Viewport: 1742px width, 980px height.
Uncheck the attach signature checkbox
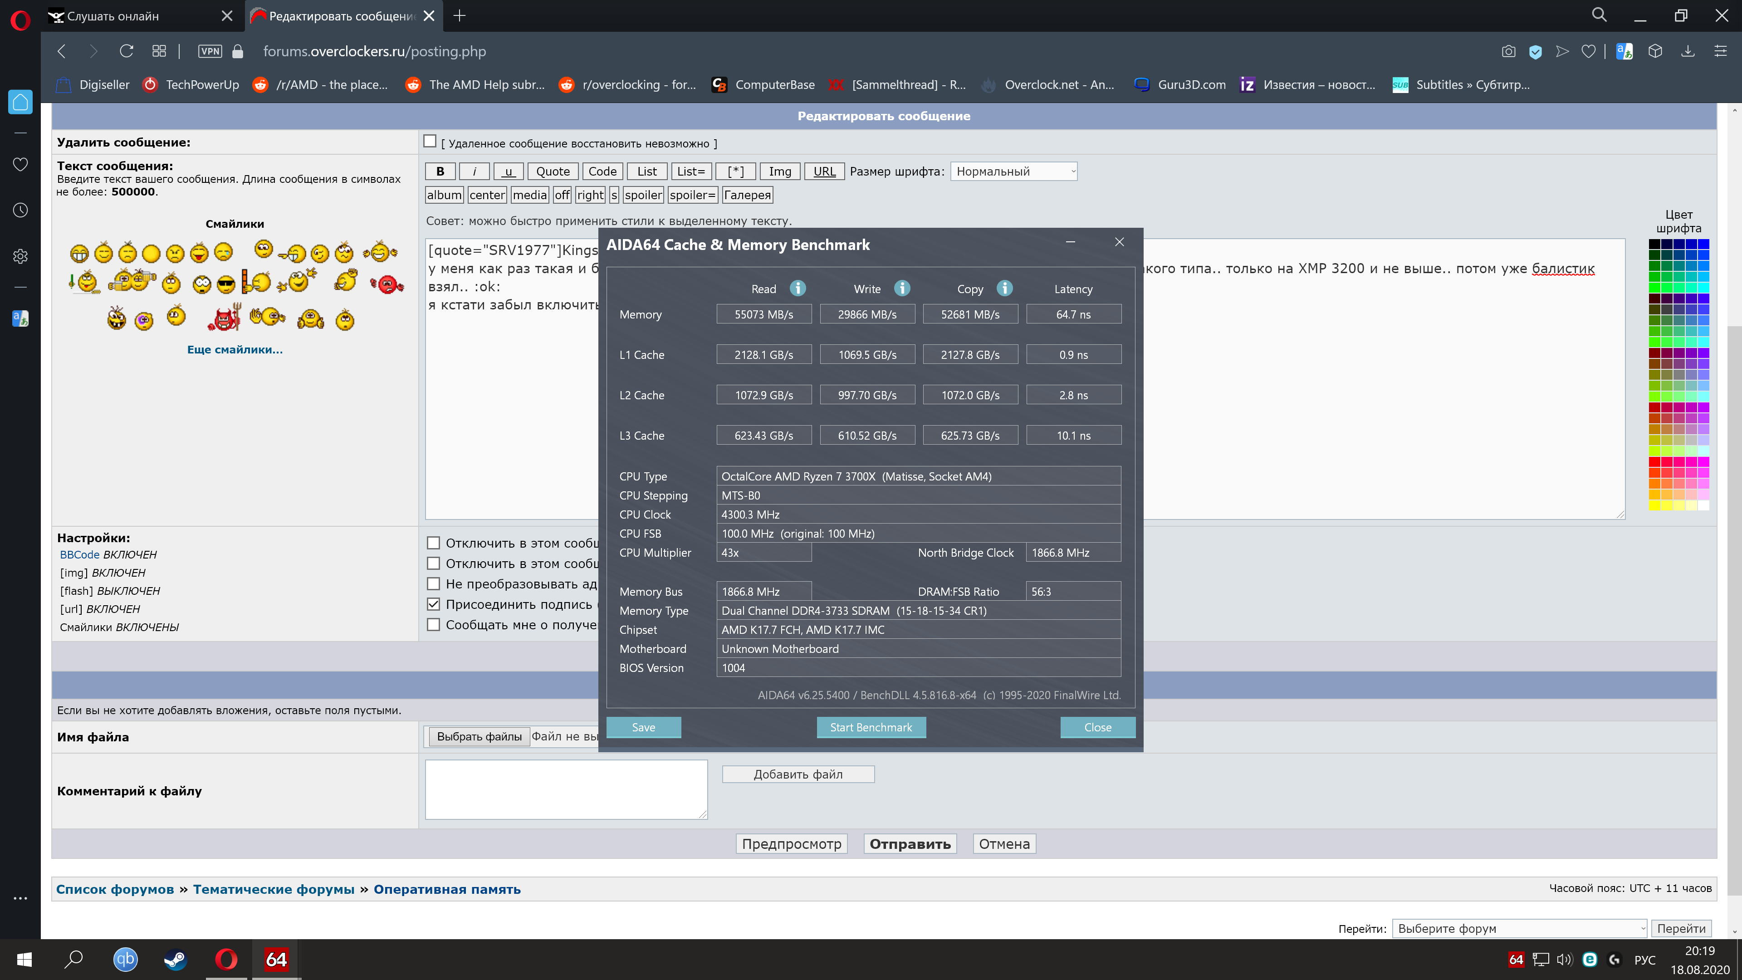click(434, 604)
